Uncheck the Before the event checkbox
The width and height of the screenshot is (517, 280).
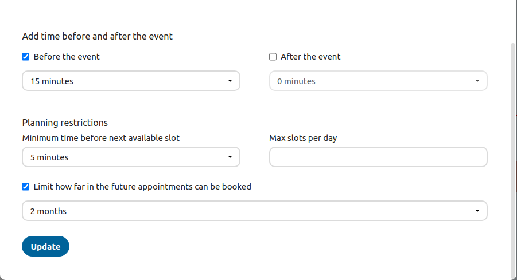pos(26,57)
